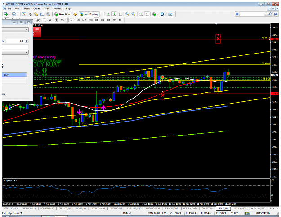Select the Text Label tool
The width and height of the screenshot is (281, 217).
pos(56,20)
